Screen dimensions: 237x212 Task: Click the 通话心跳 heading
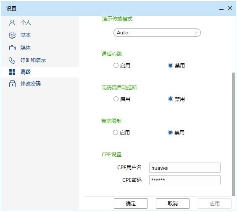(112, 54)
